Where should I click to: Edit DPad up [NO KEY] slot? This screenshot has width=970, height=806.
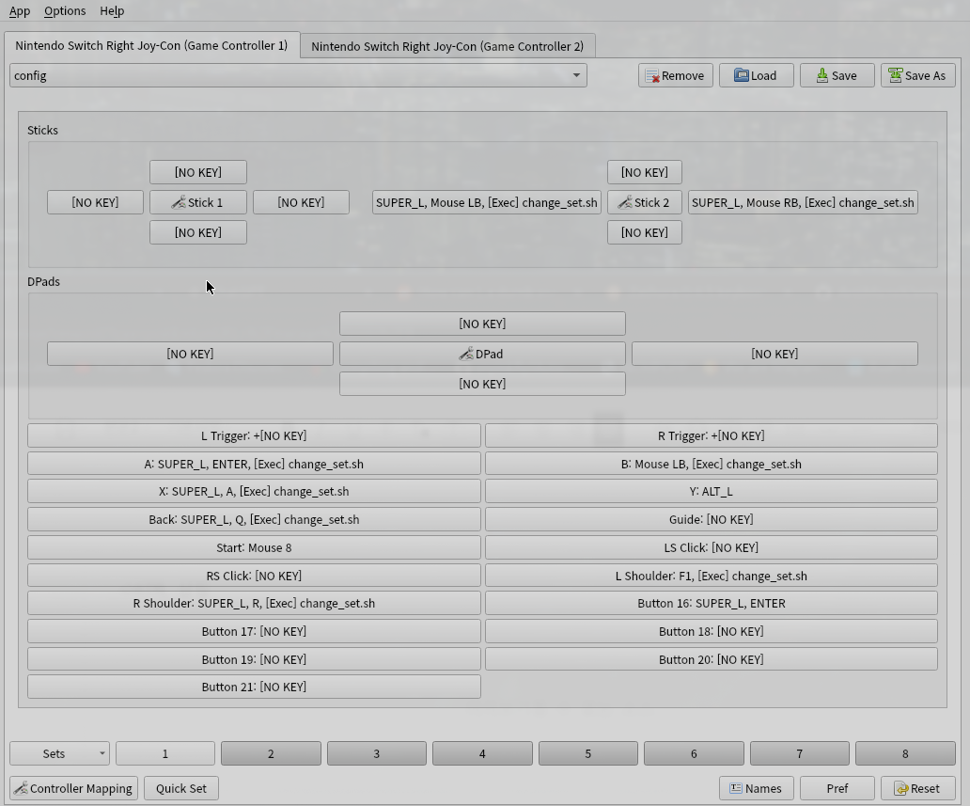[x=482, y=324]
